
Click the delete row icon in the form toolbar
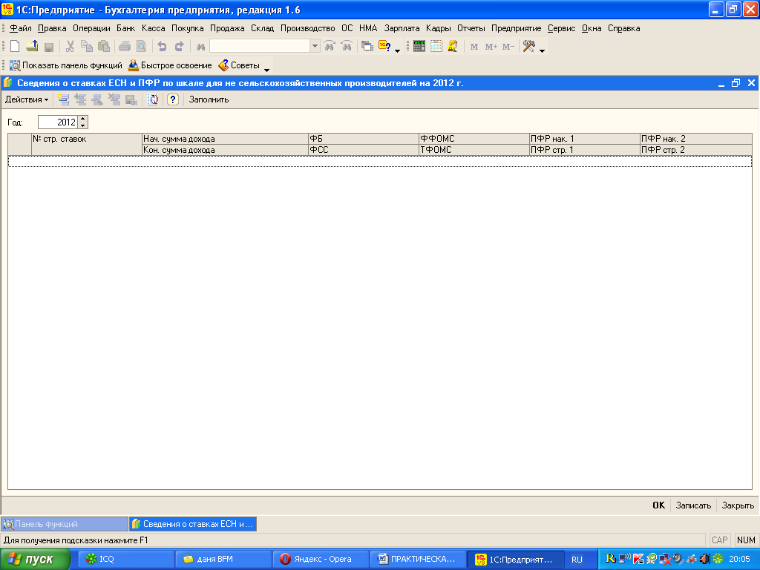tap(114, 100)
